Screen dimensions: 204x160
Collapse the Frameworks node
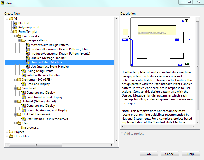point(15,36)
